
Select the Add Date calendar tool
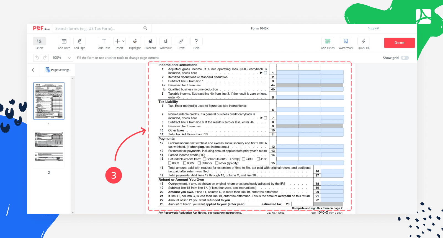pyautogui.click(x=64, y=41)
